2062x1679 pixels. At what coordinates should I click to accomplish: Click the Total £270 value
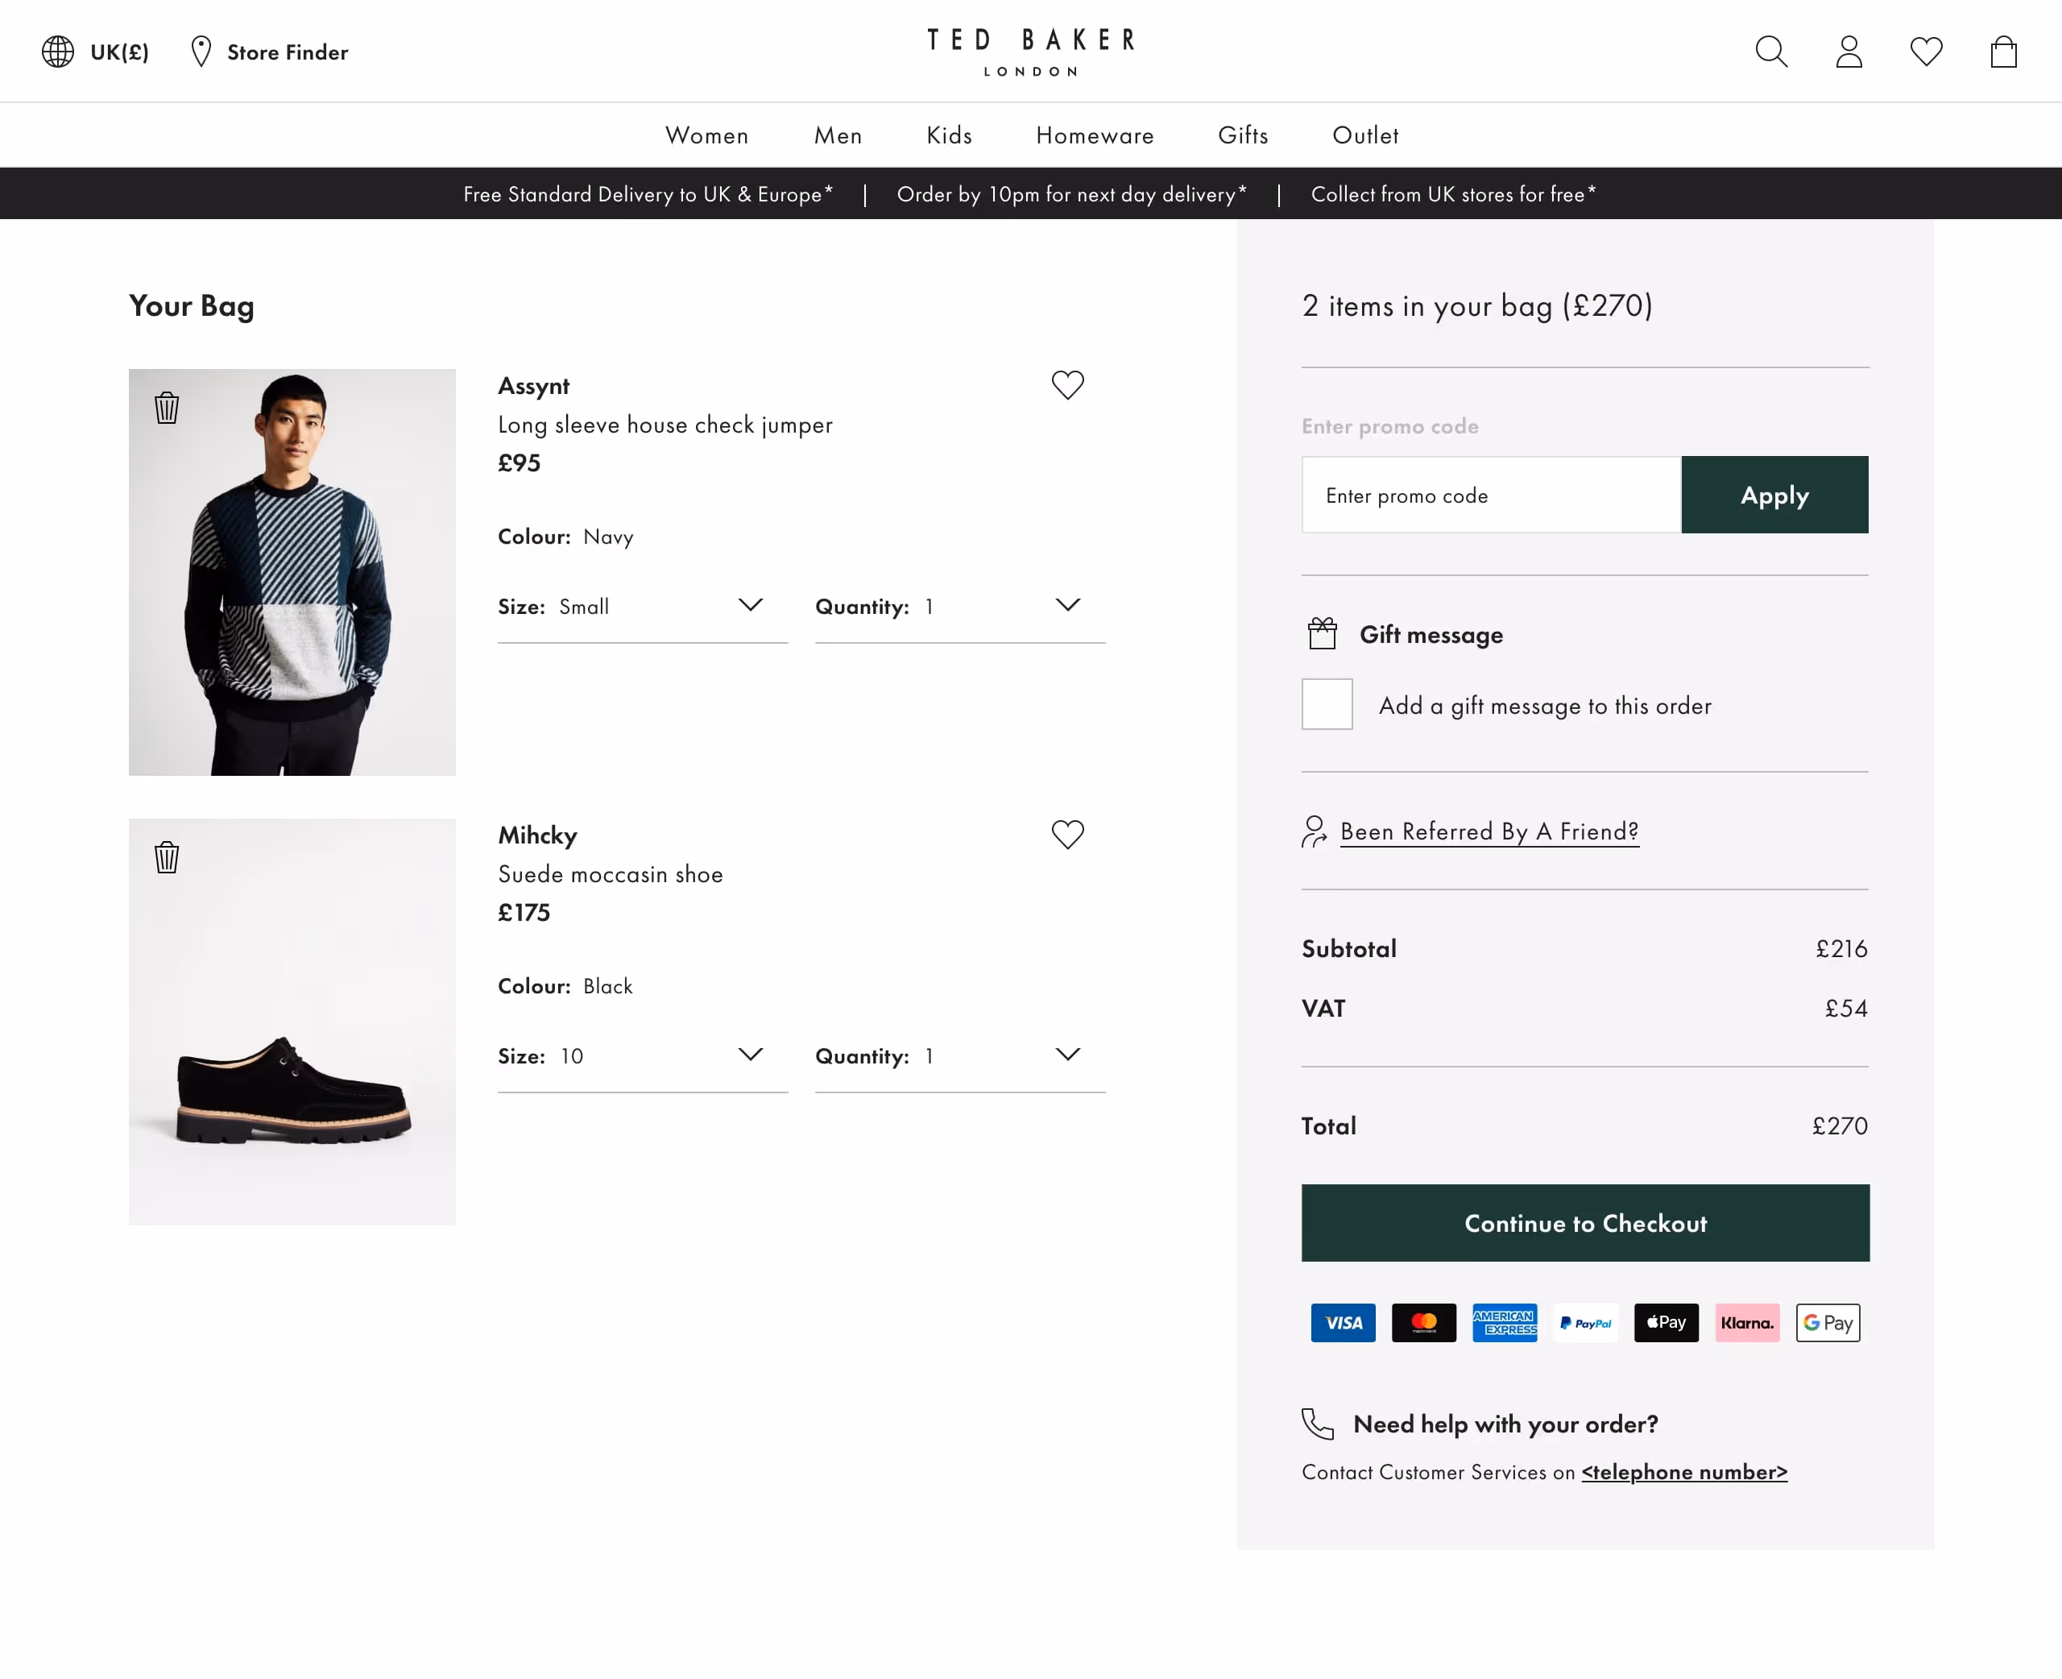1839,1126
